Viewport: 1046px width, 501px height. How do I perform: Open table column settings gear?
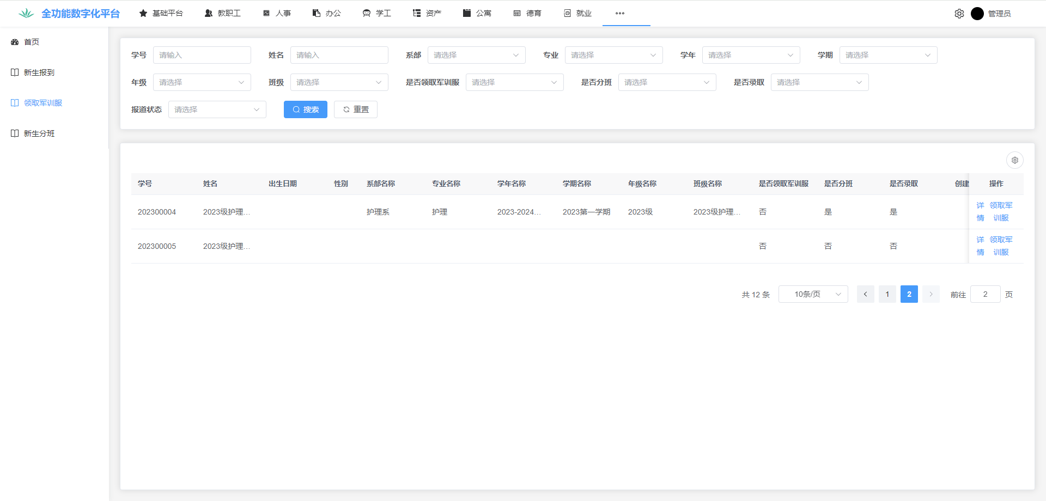[1014, 160]
